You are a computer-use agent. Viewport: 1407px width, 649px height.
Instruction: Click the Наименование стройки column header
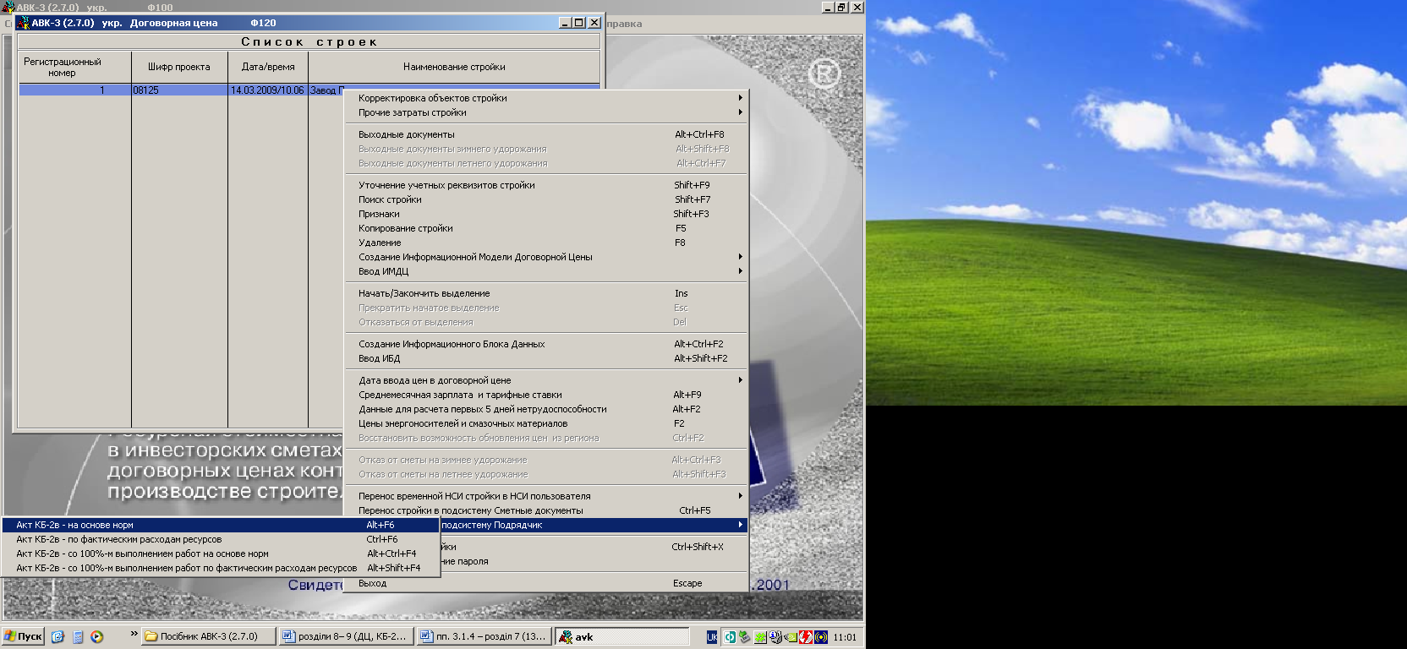pos(454,67)
